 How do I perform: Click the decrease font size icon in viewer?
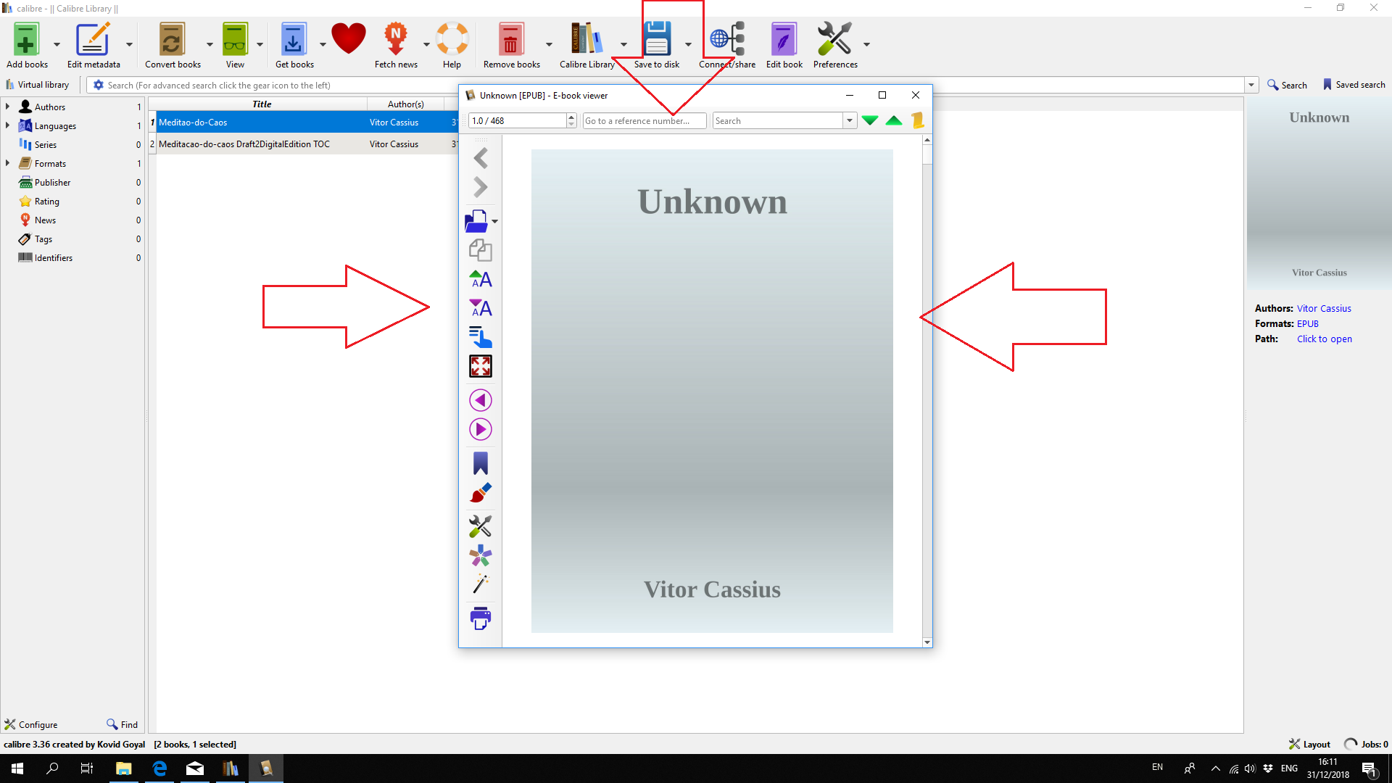point(480,308)
